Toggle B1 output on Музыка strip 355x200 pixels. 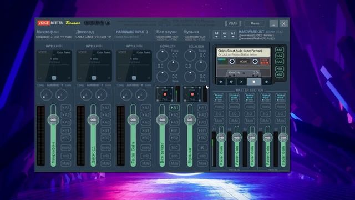pos(202,131)
